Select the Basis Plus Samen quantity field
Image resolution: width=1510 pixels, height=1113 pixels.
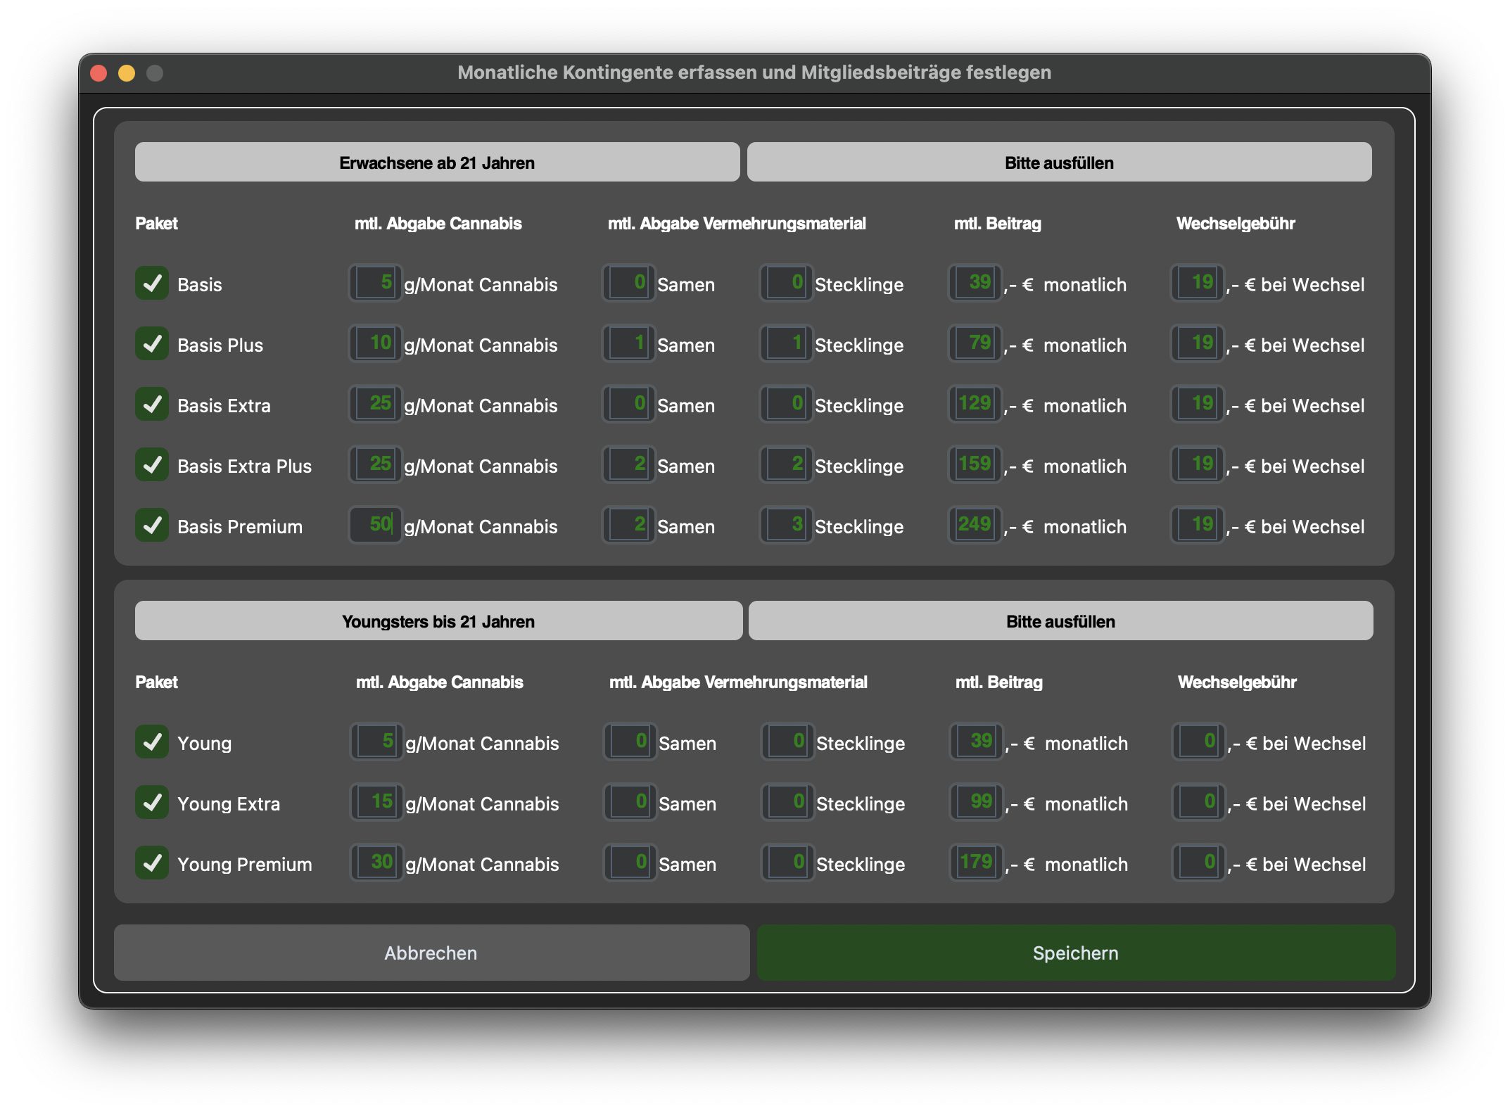click(629, 343)
